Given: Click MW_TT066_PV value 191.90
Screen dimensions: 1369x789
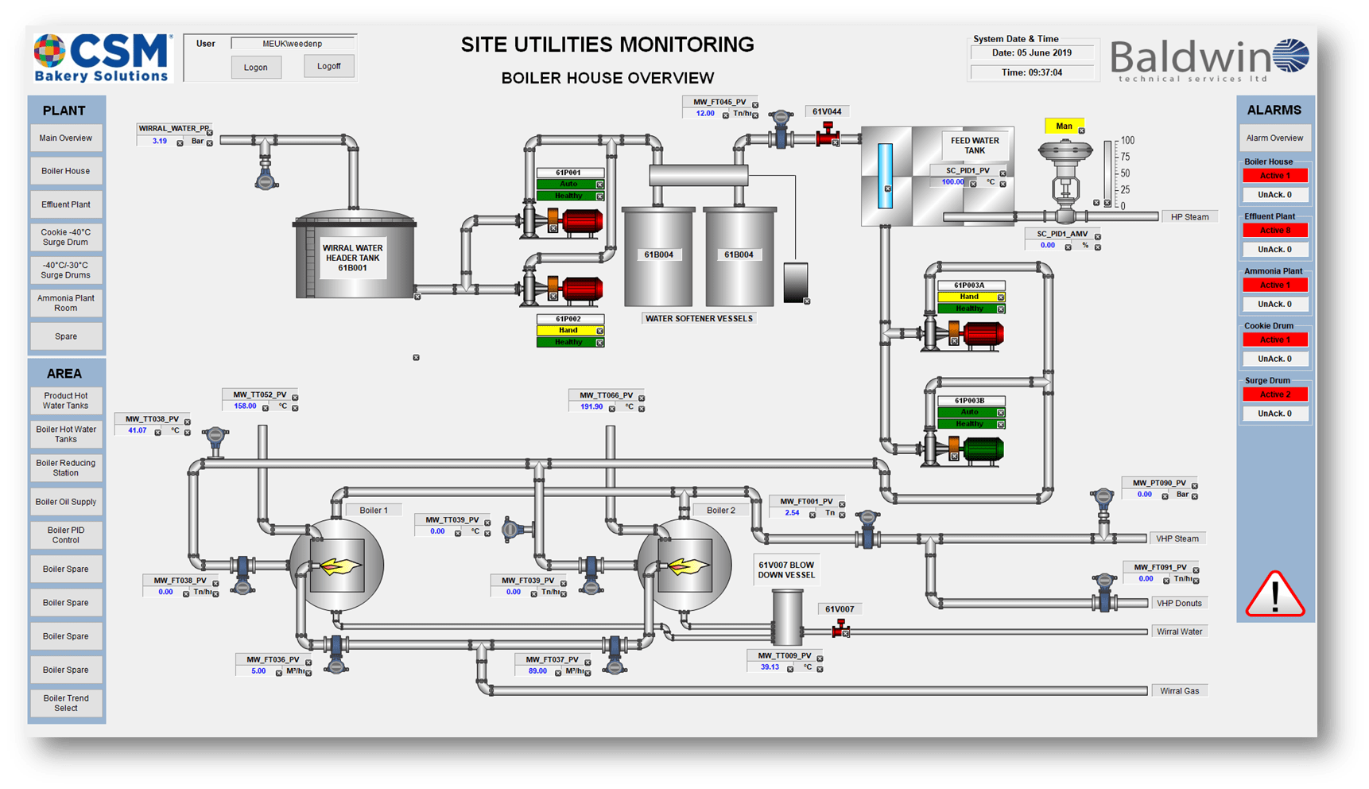Looking at the screenshot, I should tap(591, 406).
